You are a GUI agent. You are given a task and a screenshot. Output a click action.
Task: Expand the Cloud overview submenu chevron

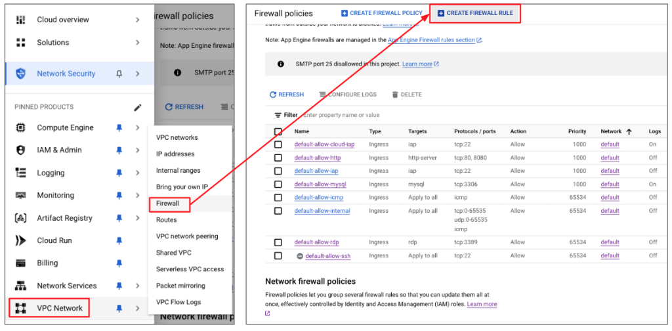point(138,20)
